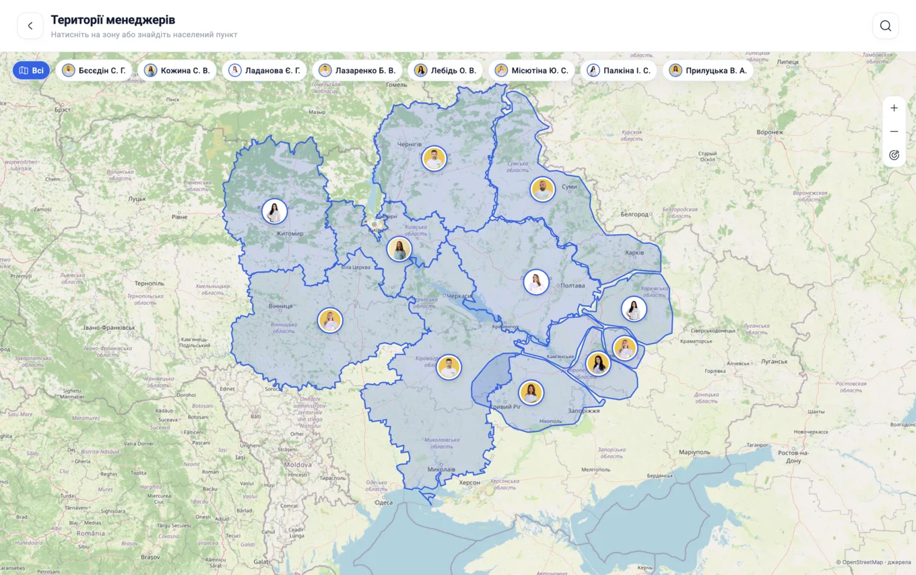Show the Палкіна І. С. territory
The height and width of the screenshot is (575, 916).
[x=618, y=71]
